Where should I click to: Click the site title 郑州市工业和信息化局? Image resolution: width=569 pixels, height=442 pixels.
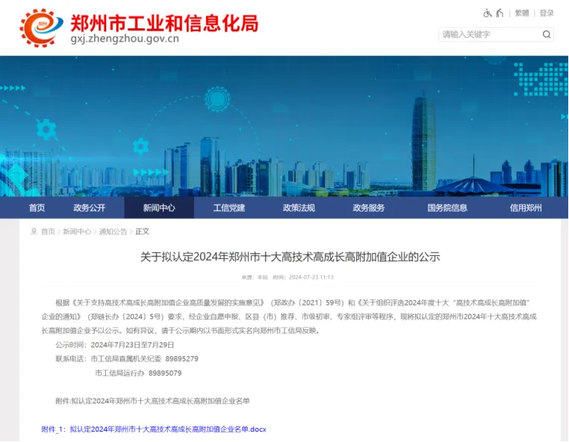click(x=164, y=23)
